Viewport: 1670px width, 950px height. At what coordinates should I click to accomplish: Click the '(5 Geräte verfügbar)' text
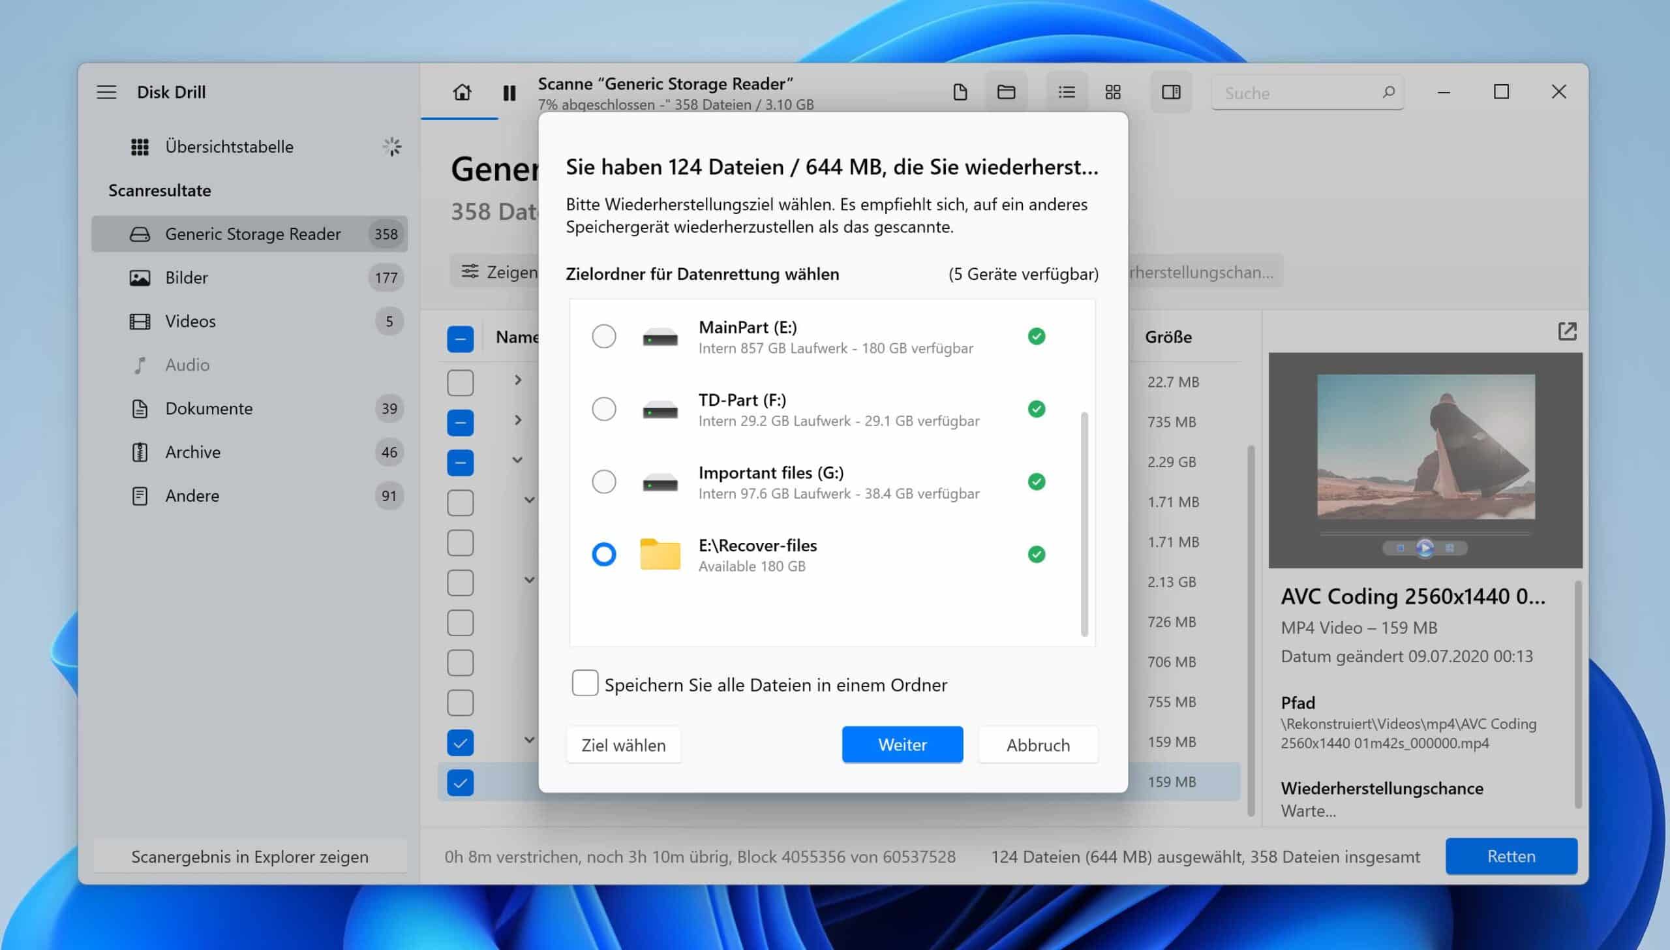[1023, 274]
